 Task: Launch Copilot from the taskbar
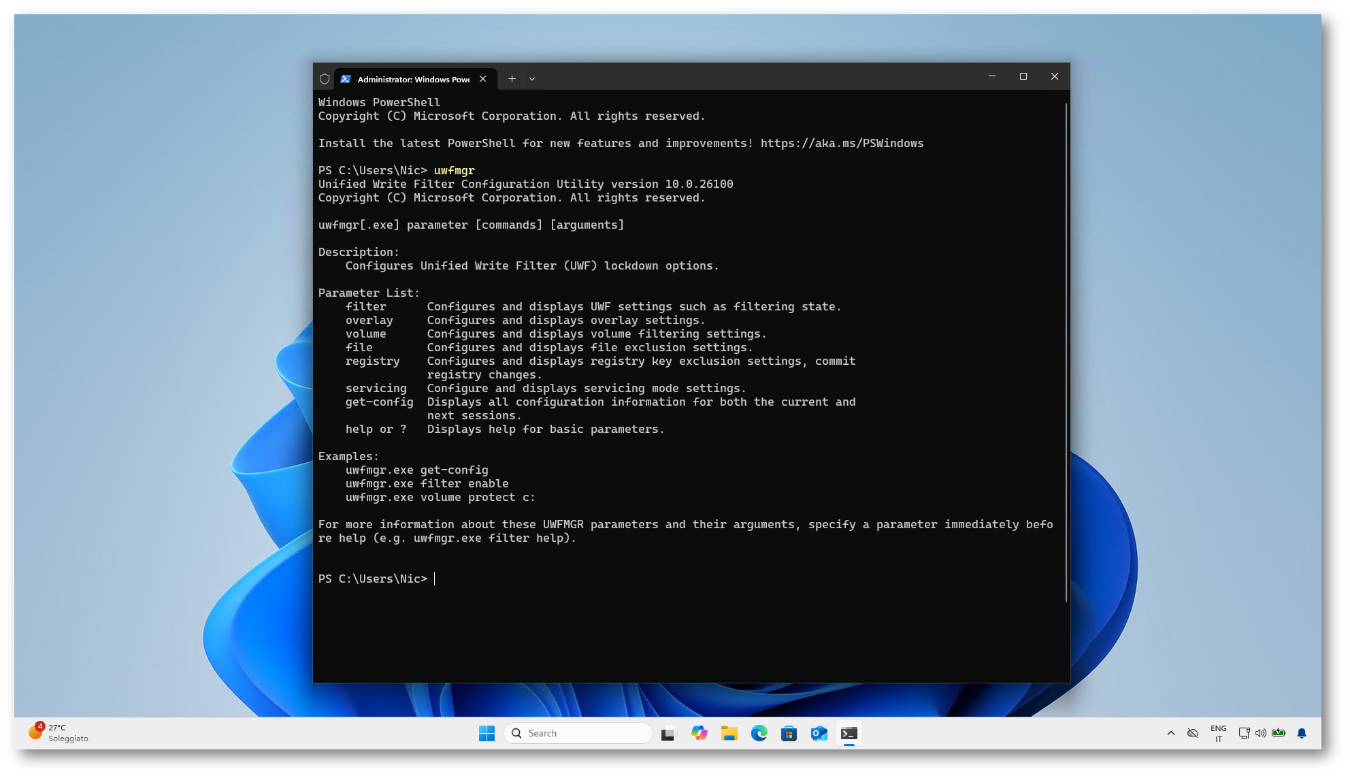pyautogui.click(x=699, y=733)
